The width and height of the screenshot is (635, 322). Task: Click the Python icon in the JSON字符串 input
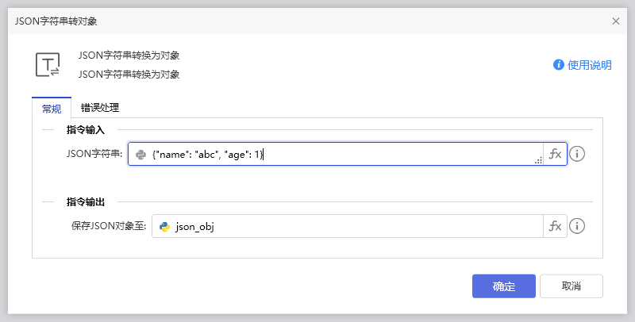[x=141, y=155]
